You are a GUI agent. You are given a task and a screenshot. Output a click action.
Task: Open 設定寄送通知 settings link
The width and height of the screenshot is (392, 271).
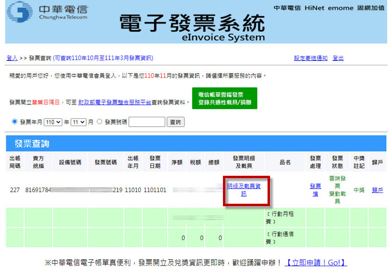pos(311,58)
